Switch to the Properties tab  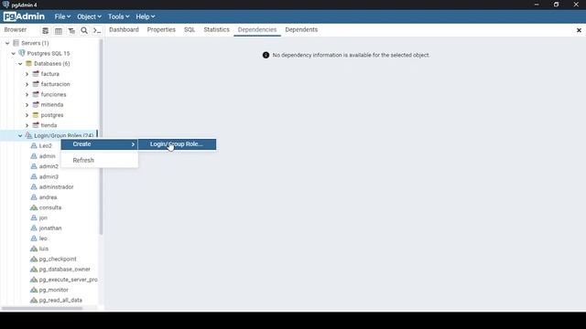[161, 30]
